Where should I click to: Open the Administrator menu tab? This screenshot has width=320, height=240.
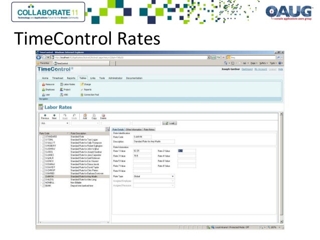[115, 78]
